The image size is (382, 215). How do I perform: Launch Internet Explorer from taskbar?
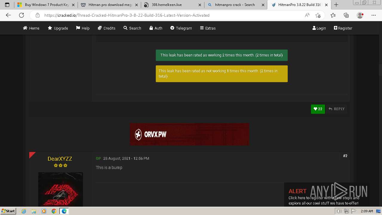(24, 211)
